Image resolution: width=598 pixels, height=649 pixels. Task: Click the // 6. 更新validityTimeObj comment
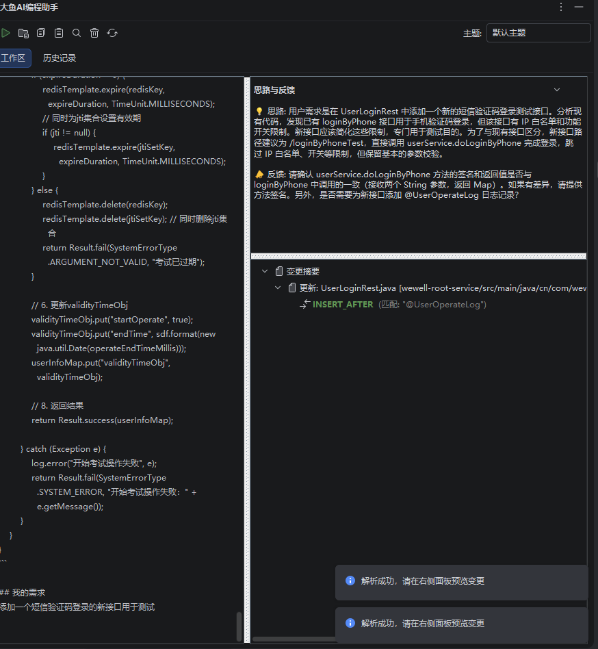click(x=79, y=305)
